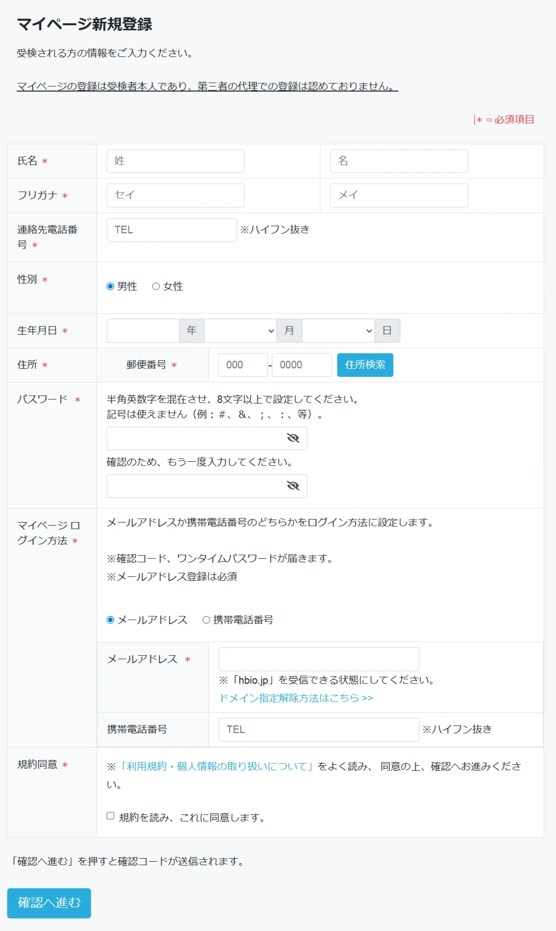Viewport: 556px width, 931px height.
Task: Choose メールアドレス as login method
Action: (110, 620)
